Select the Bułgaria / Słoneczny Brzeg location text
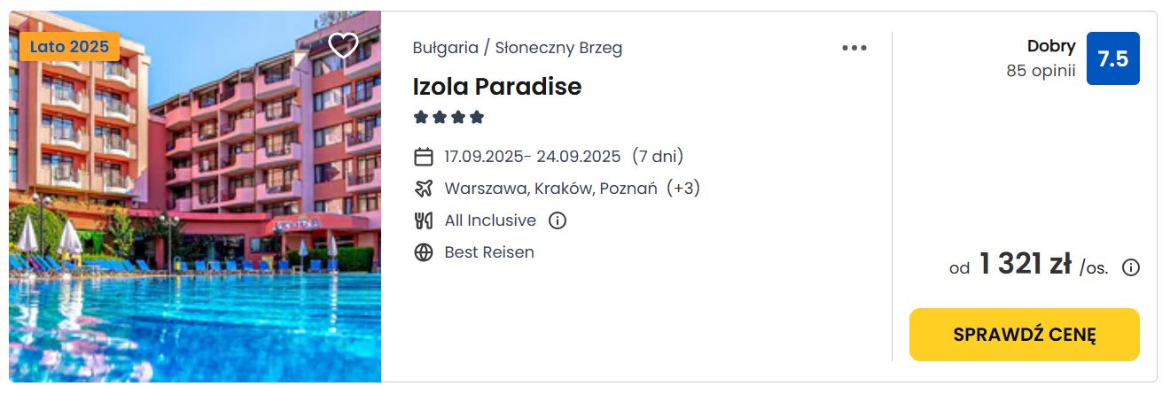 click(518, 48)
